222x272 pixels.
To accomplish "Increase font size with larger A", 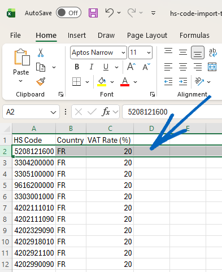I will coord(131,67).
